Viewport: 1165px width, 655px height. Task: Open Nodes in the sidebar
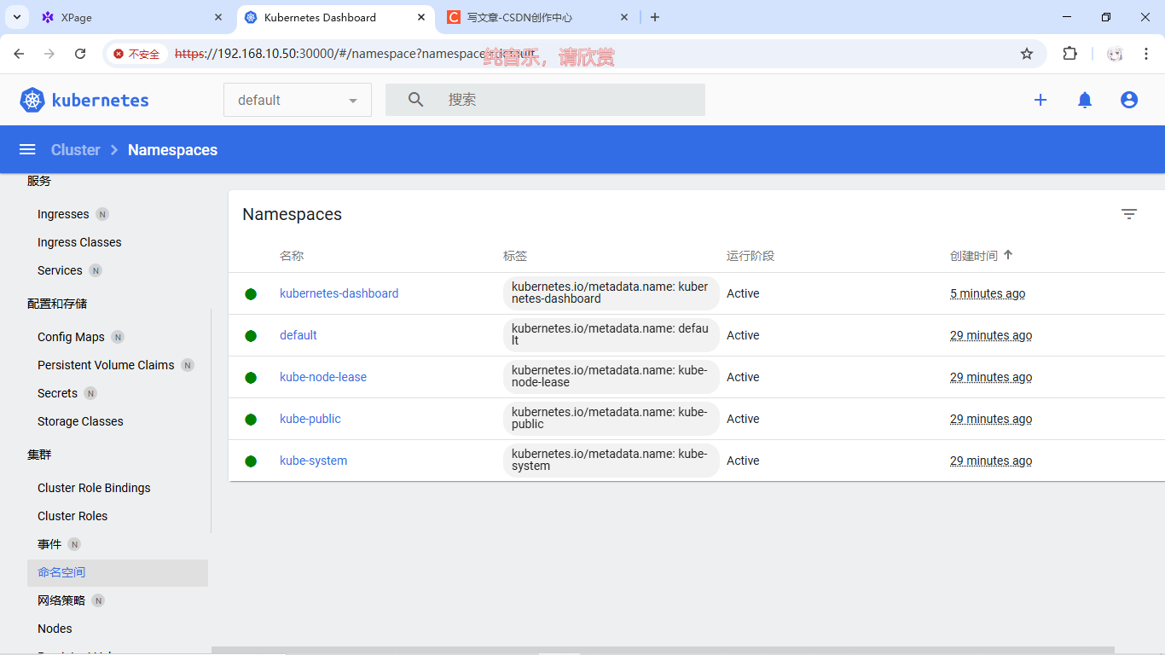(x=55, y=629)
